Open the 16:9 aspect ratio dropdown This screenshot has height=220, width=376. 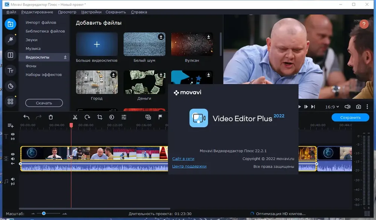pos(332,107)
